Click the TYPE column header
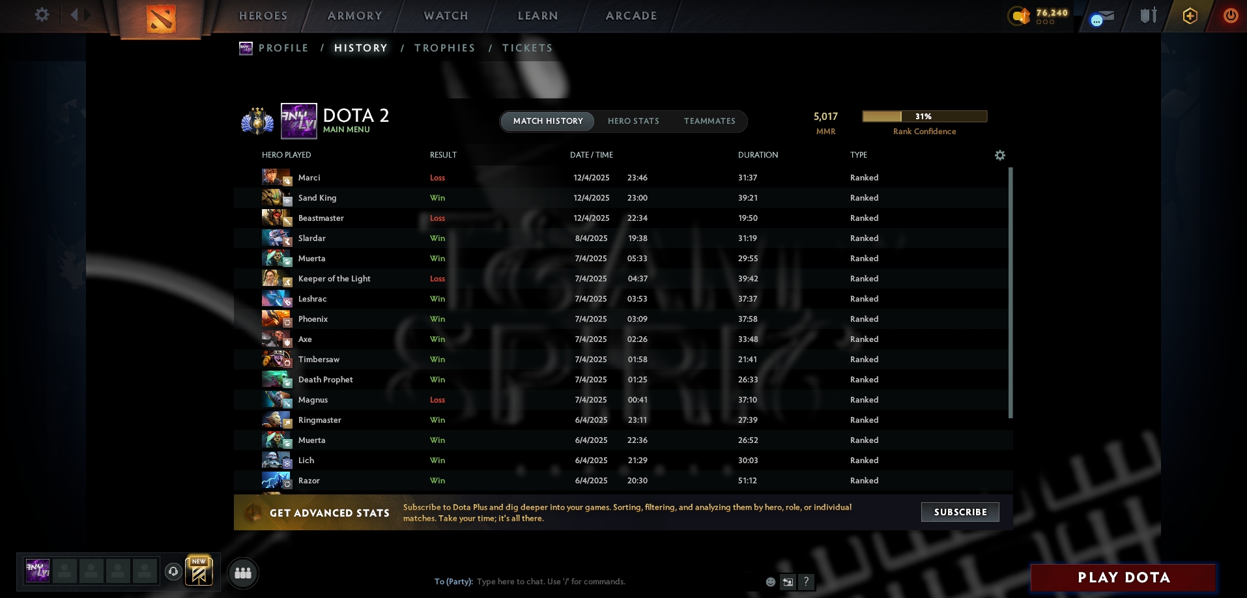This screenshot has width=1247, height=598. (x=859, y=155)
